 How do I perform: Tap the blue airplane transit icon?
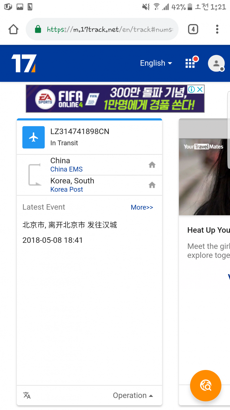pyautogui.click(x=33, y=137)
